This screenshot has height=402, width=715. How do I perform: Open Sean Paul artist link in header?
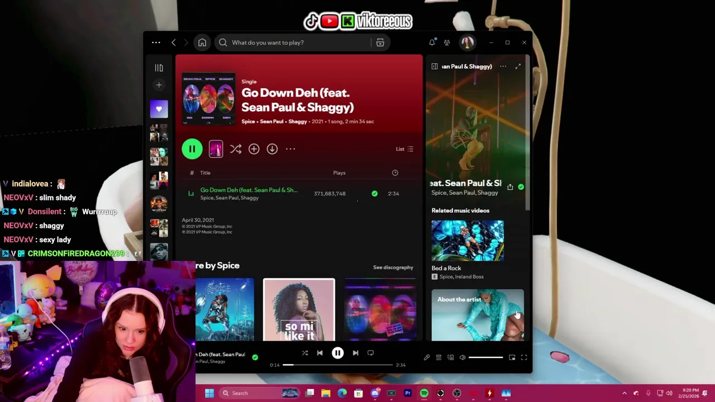[271, 121]
